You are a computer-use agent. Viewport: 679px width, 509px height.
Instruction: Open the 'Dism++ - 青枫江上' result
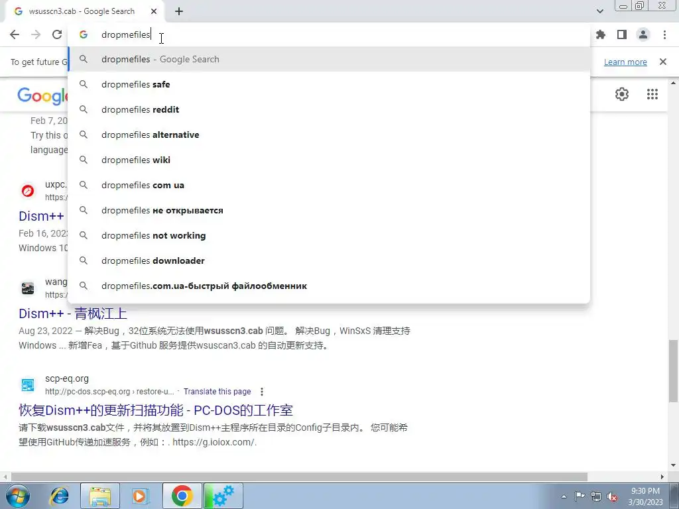[73, 313]
